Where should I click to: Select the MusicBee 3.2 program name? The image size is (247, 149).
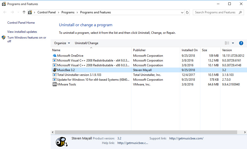(66, 70)
